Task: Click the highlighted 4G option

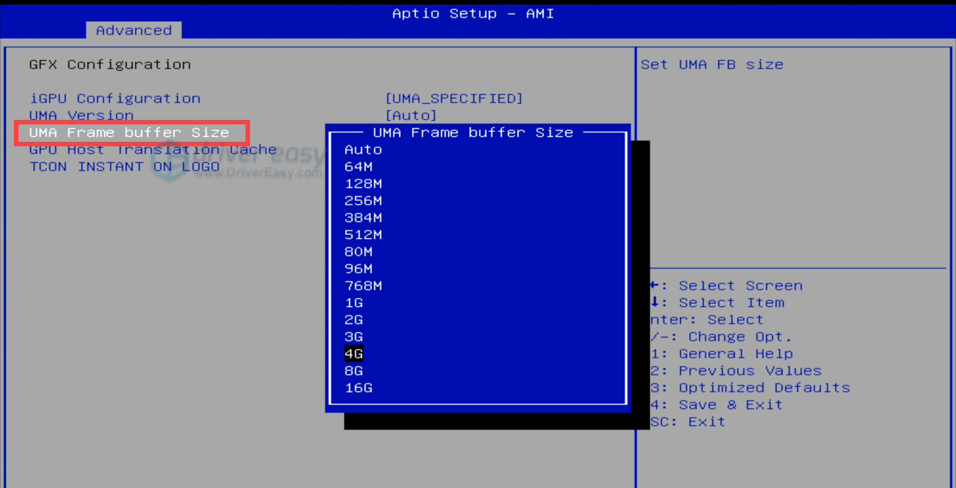Action: pyautogui.click(x=354, y=354)
